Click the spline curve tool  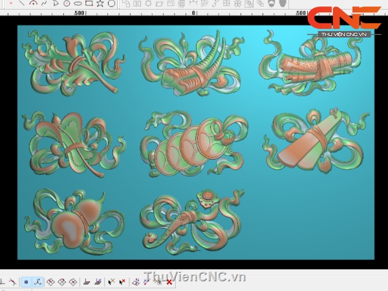click(44, 3)
